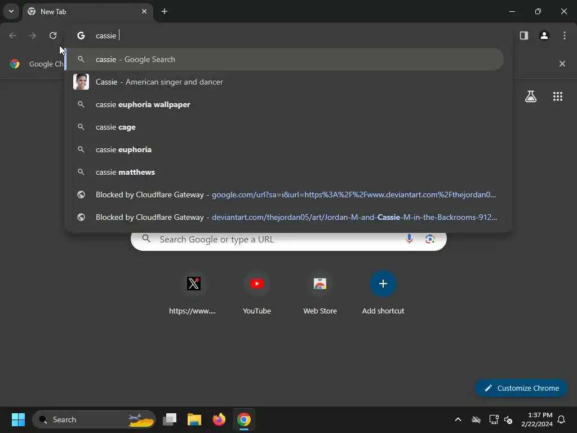Image resolution: width=577 pixels, height=433 pixels.
Task: Launch File Explorer from the taskbar
Action: (x=194, y=419)
